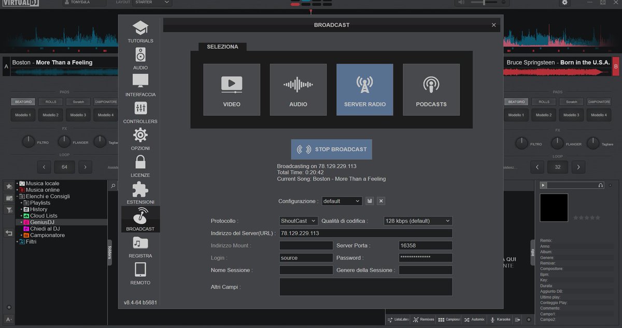622x328 pixels.
Task: Select Server Radio broadcast type
Action: 365,90
